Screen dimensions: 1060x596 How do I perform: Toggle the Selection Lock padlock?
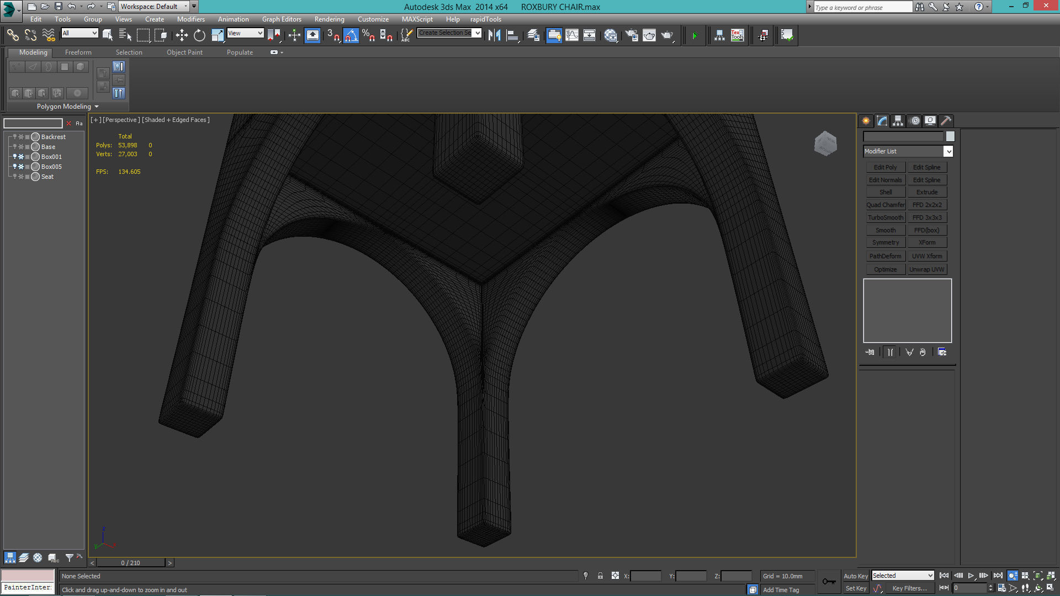point(600,576)
